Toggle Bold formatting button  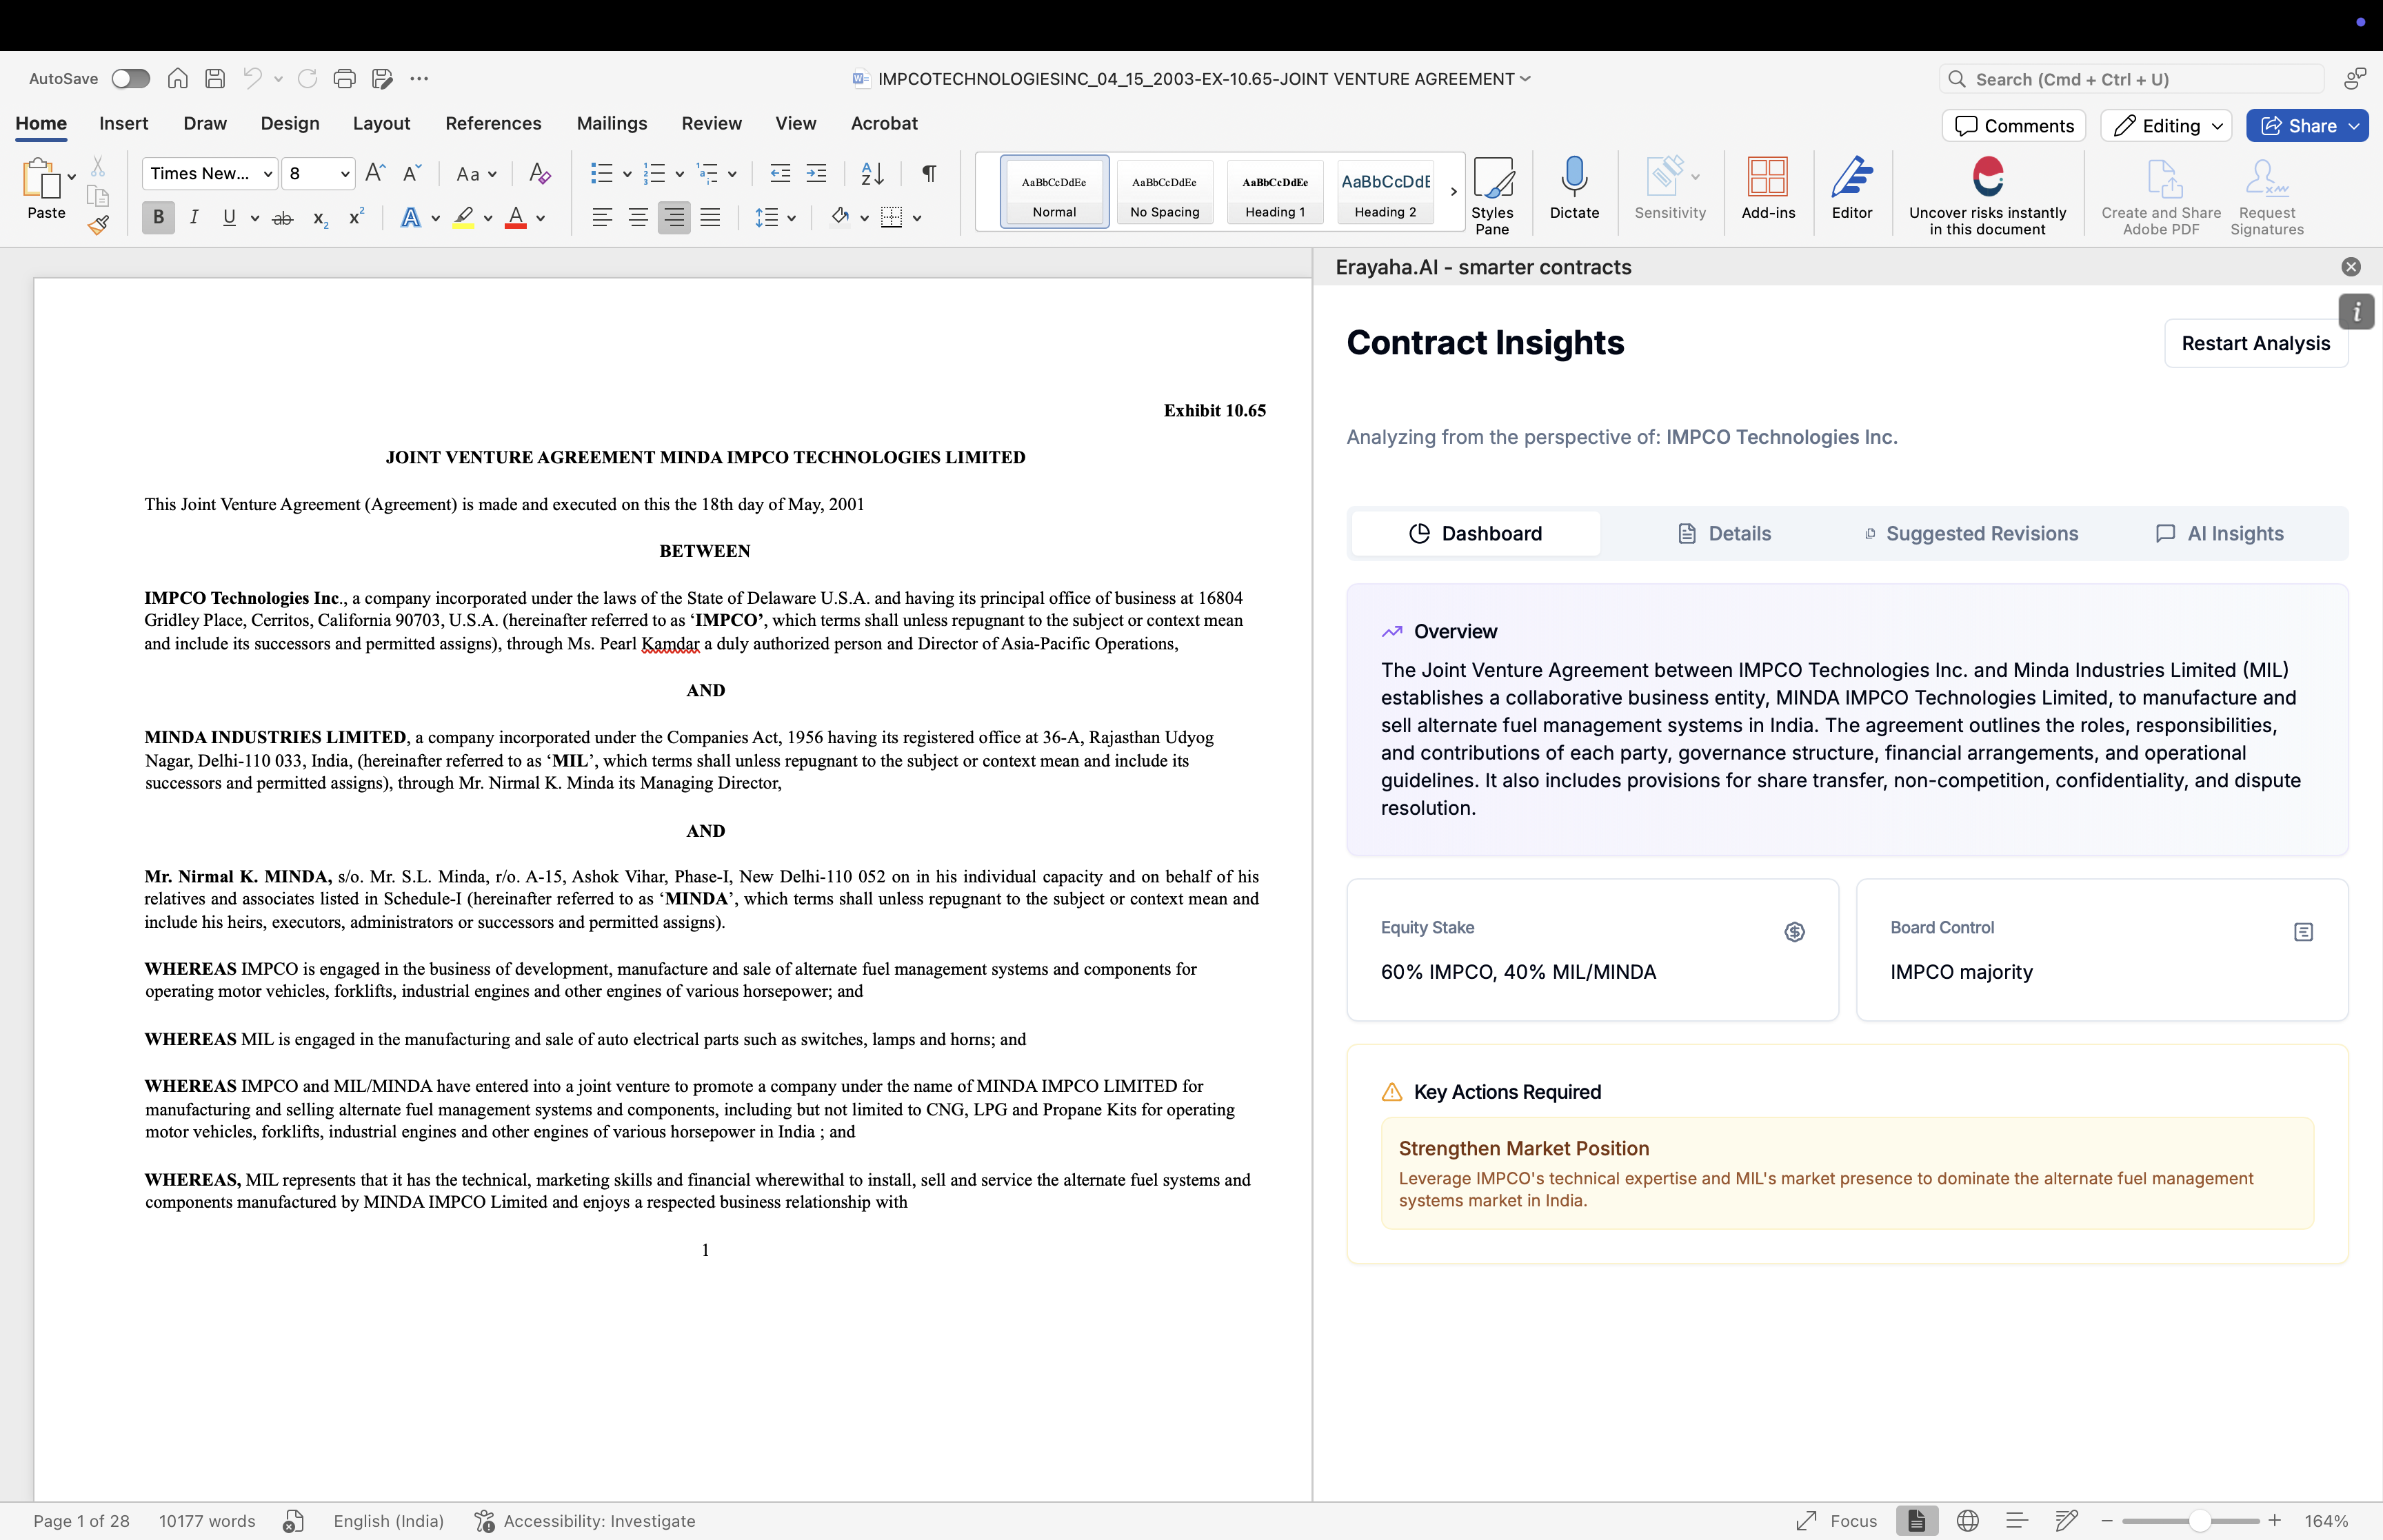[x=158, y=217]
